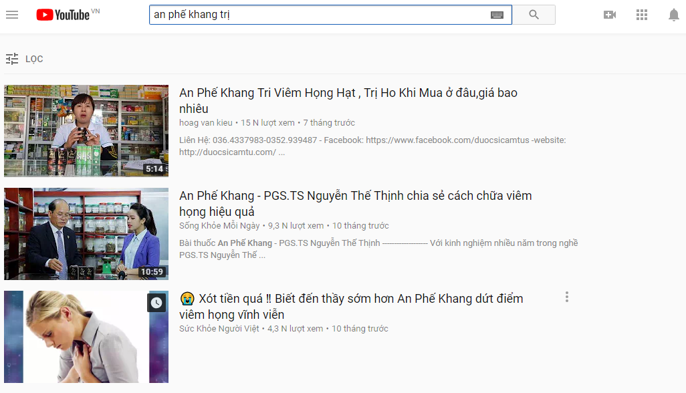
Task: Click description Bài thuốc An Phế Khang
Action: 378,249
